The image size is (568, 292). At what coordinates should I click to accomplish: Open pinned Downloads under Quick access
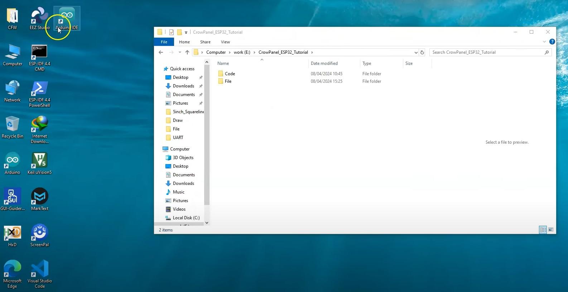183,86
